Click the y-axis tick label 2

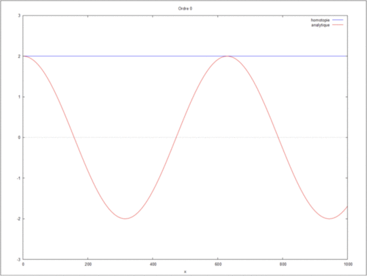click(19, 57)
